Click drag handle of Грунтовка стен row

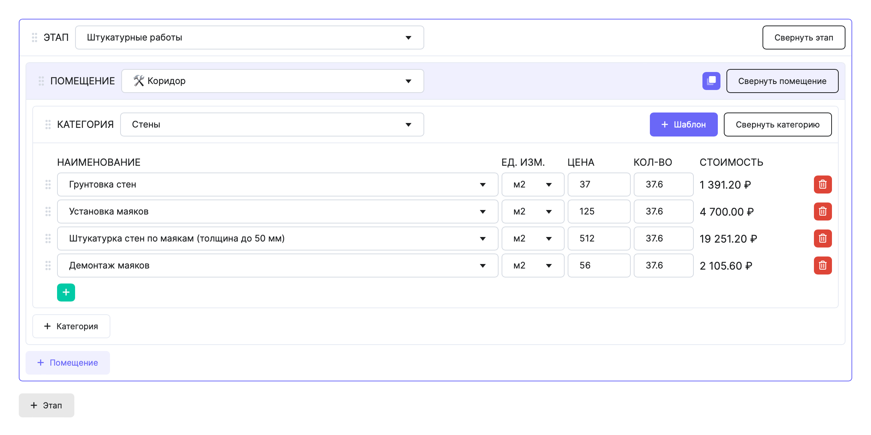(48, 184)
